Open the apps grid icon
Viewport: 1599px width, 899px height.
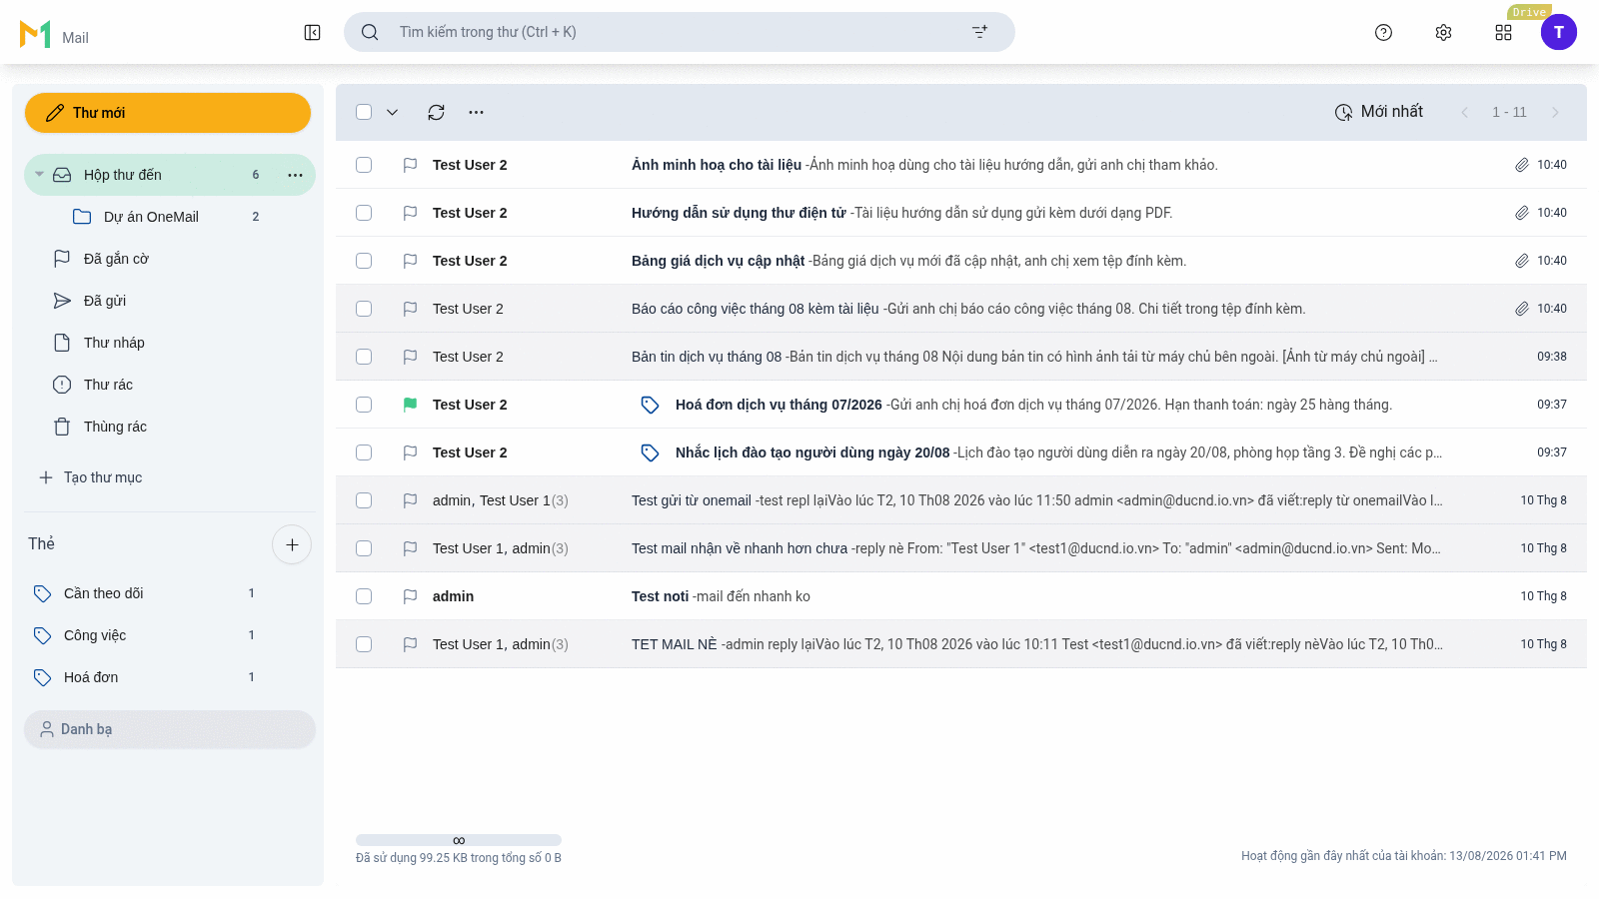tap(1503, 32)
